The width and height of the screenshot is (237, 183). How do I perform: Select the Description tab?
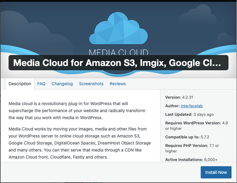click(20, 84)
